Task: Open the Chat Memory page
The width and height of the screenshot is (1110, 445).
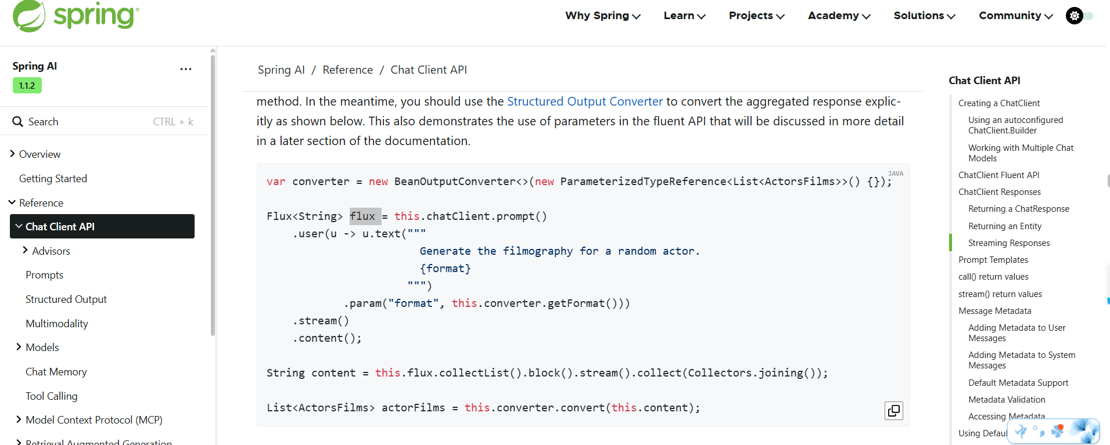Action: pos(56,372)
